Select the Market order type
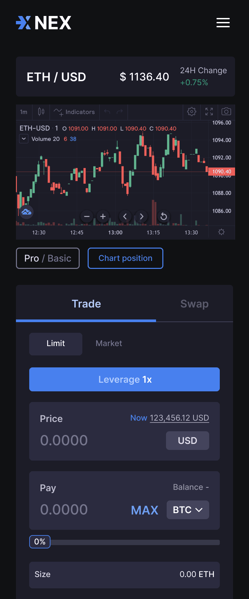 point(109,343)
